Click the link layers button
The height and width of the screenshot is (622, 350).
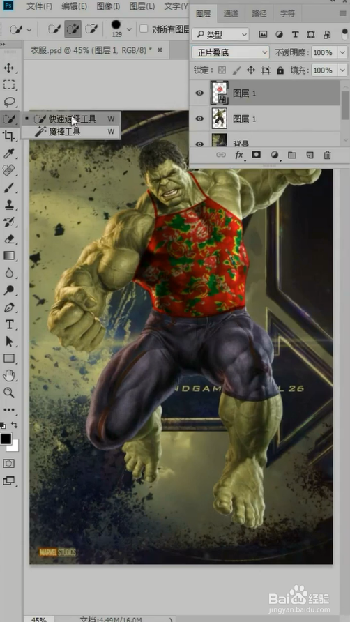click(220, 155)
